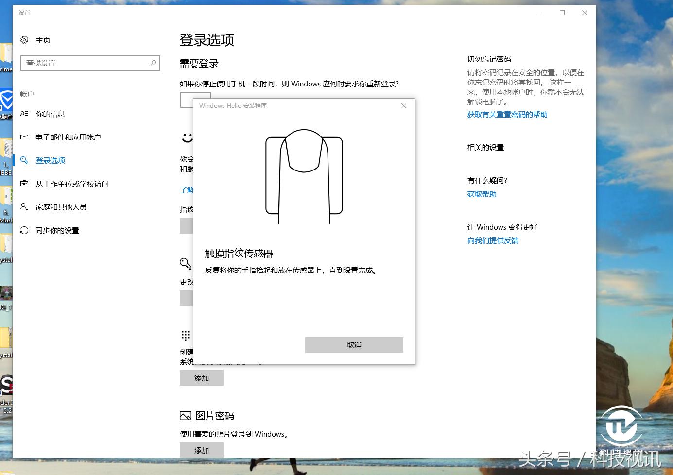Click 添加 under 图片密码
Screen dimensions: 673x475
pos(201,450)
